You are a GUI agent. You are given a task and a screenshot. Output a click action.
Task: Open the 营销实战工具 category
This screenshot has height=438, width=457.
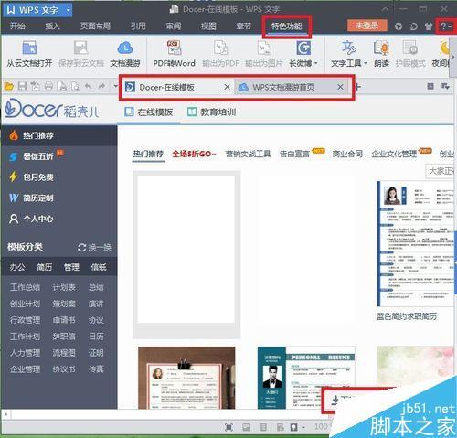pyautogui.click(x=248, y=154)
